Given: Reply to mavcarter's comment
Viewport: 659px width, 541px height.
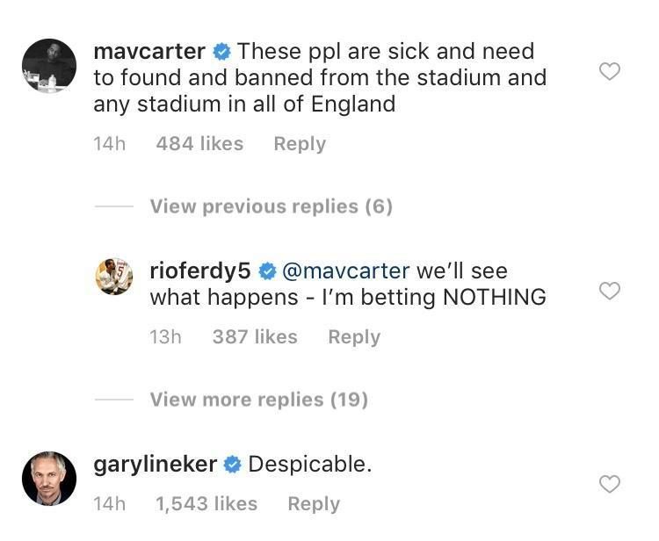Looking at the screenshot, I should [x=300, y=144].
